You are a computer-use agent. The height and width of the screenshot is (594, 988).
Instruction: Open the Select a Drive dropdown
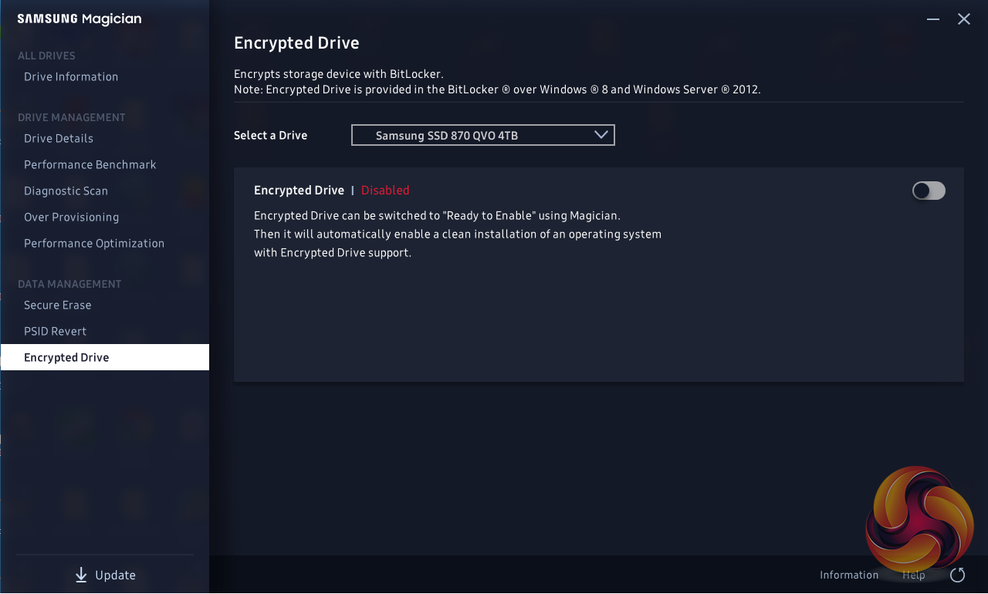click(x=482, y=135)
